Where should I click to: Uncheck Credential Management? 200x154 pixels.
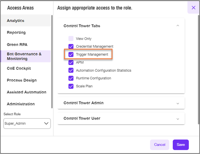(71, 46)
